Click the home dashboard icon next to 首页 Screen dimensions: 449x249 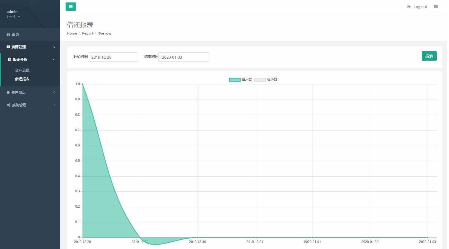[8, 34]
